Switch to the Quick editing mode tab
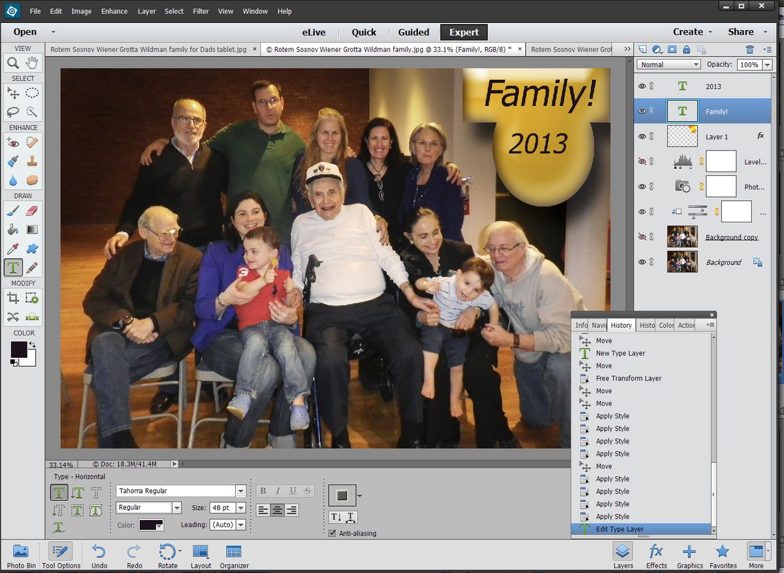 tap(364, 31)
